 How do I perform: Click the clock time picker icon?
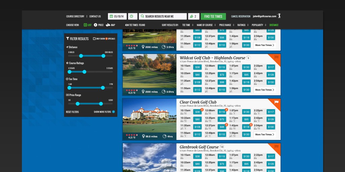tap(132, 16)
